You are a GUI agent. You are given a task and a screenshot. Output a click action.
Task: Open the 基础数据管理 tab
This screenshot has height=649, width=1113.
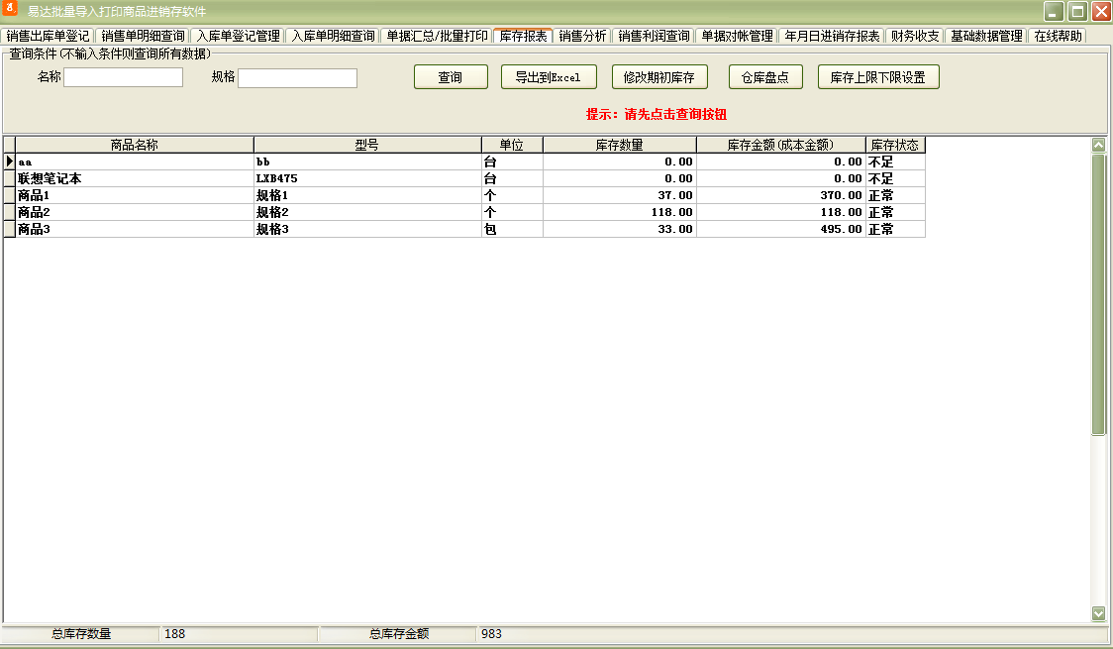tap(986, 37)
